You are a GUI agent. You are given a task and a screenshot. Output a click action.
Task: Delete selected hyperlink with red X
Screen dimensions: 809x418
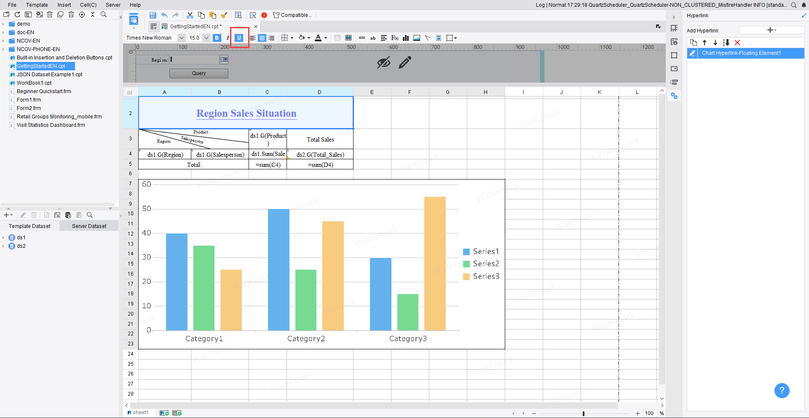pyautogui.click(x=737, y=43)
